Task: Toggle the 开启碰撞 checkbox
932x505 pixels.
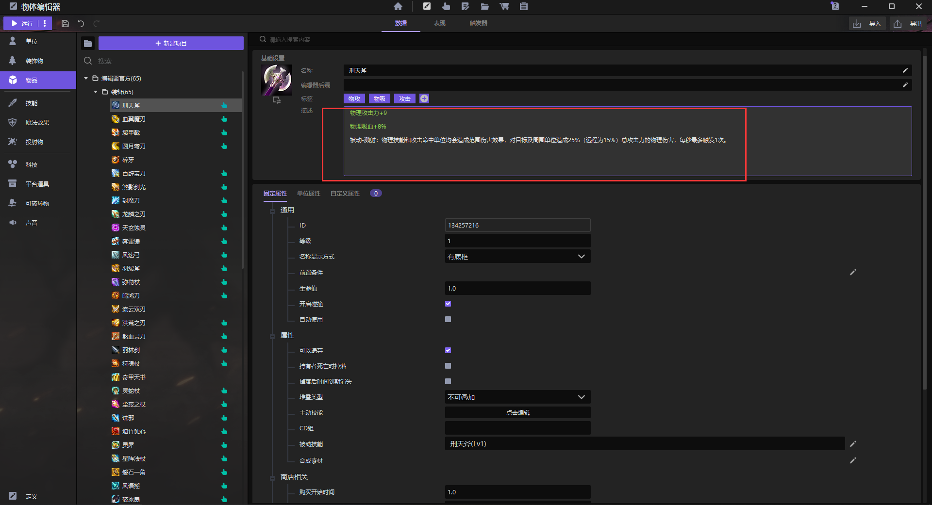Action: pyautogui.click(x=448, y=304)
